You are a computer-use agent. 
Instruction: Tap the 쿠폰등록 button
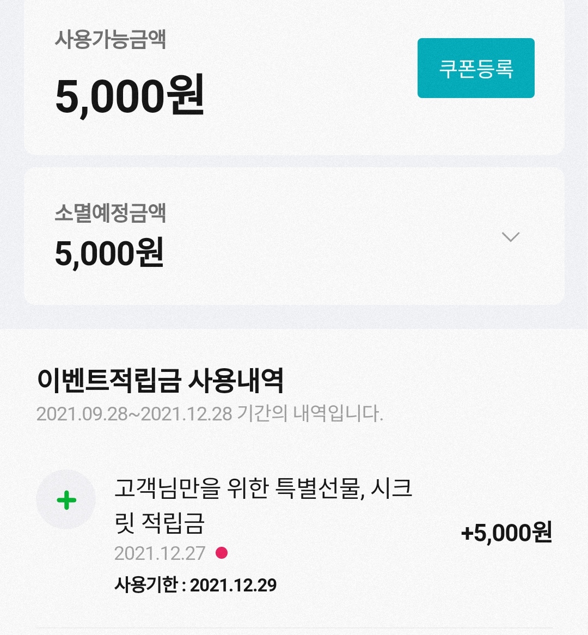coord(476,68)
